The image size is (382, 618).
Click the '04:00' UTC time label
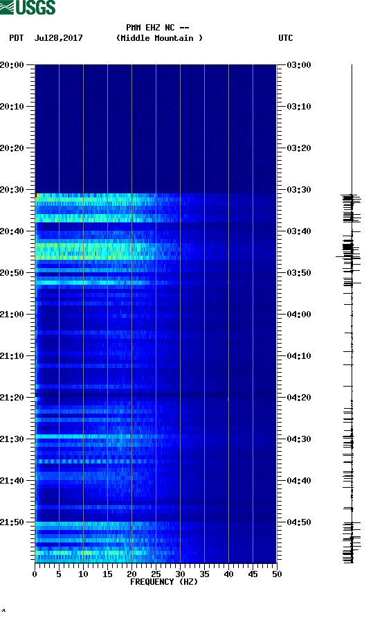(x=299, y=315)
